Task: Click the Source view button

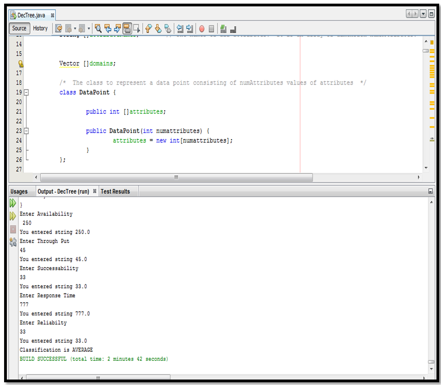Action: tap(19, 28)
